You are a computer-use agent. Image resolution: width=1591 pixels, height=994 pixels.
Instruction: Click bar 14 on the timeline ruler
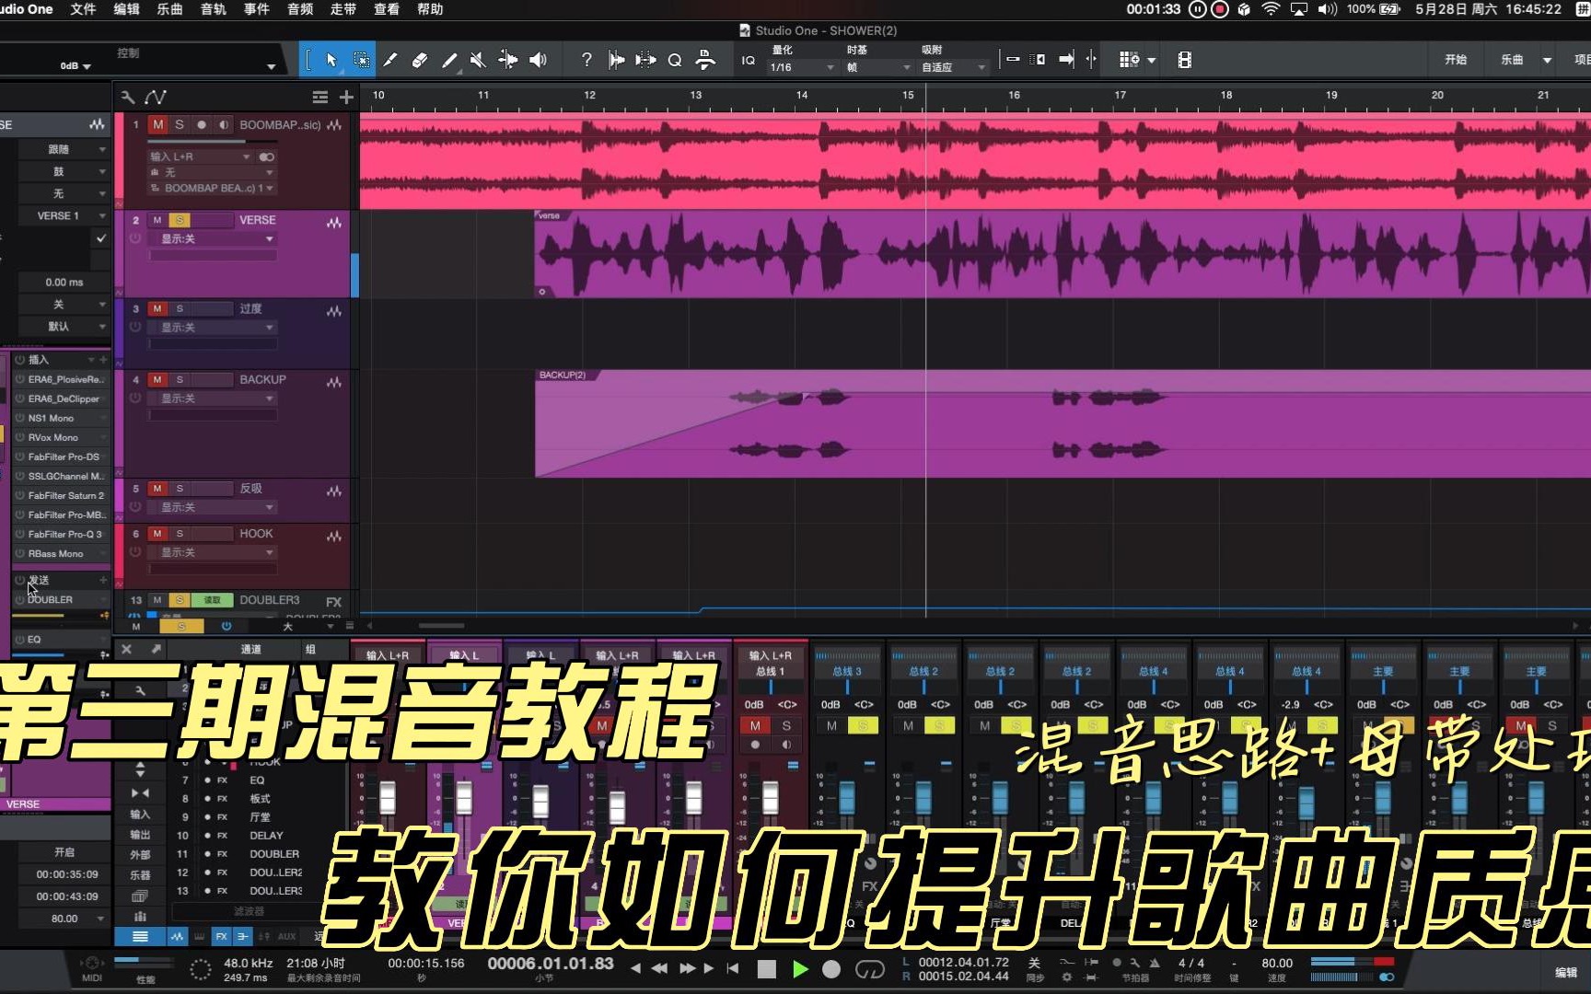pos(802,96)
